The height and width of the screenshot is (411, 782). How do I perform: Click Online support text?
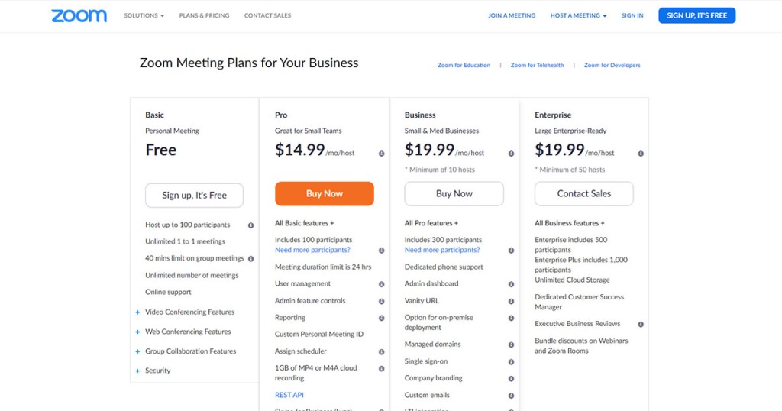(168, 293)
